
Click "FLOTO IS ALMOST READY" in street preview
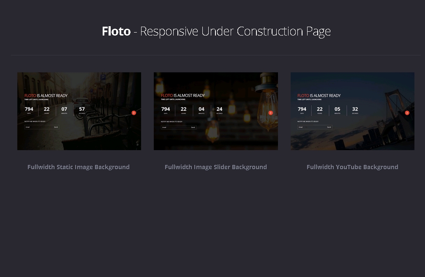[46, 96]
